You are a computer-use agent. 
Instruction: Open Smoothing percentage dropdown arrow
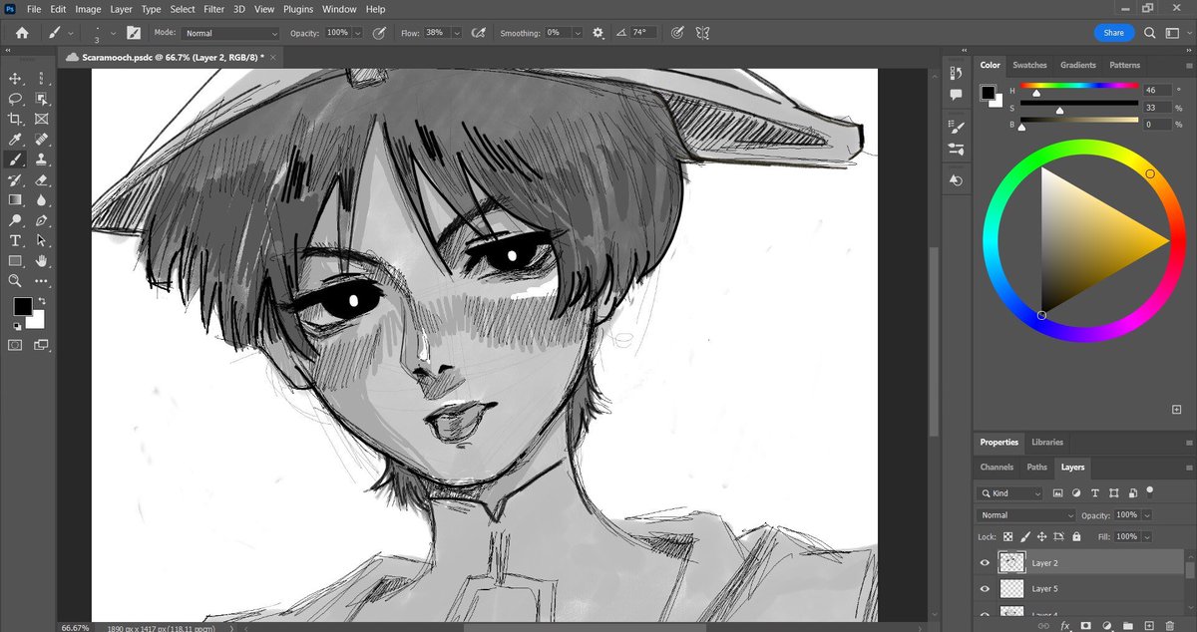click(578, 33)
